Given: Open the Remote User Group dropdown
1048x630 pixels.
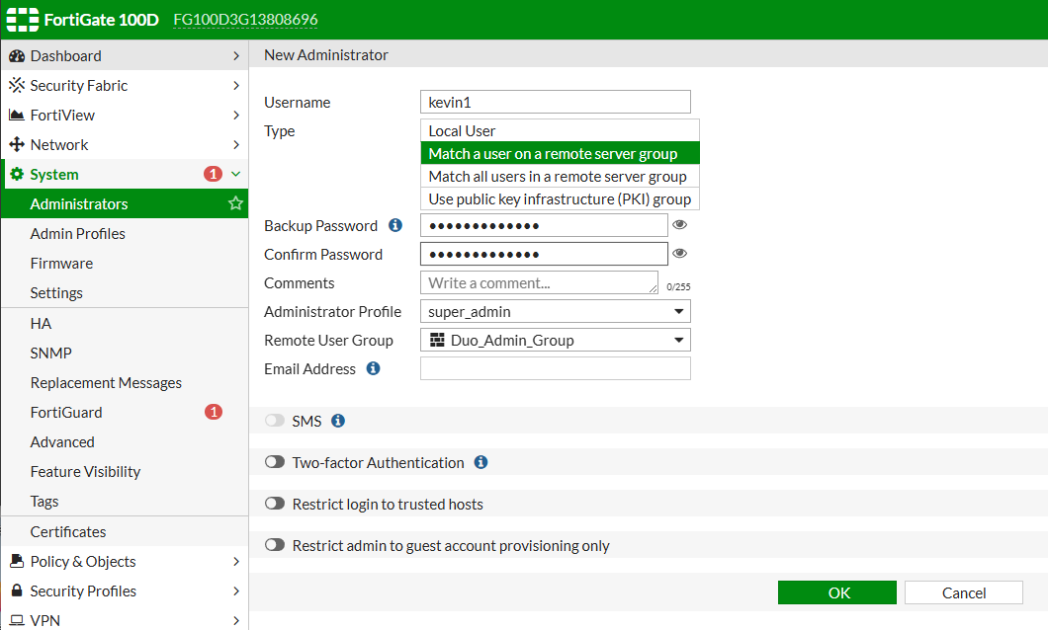Looking at the screenshot, I should click(556, 340).
